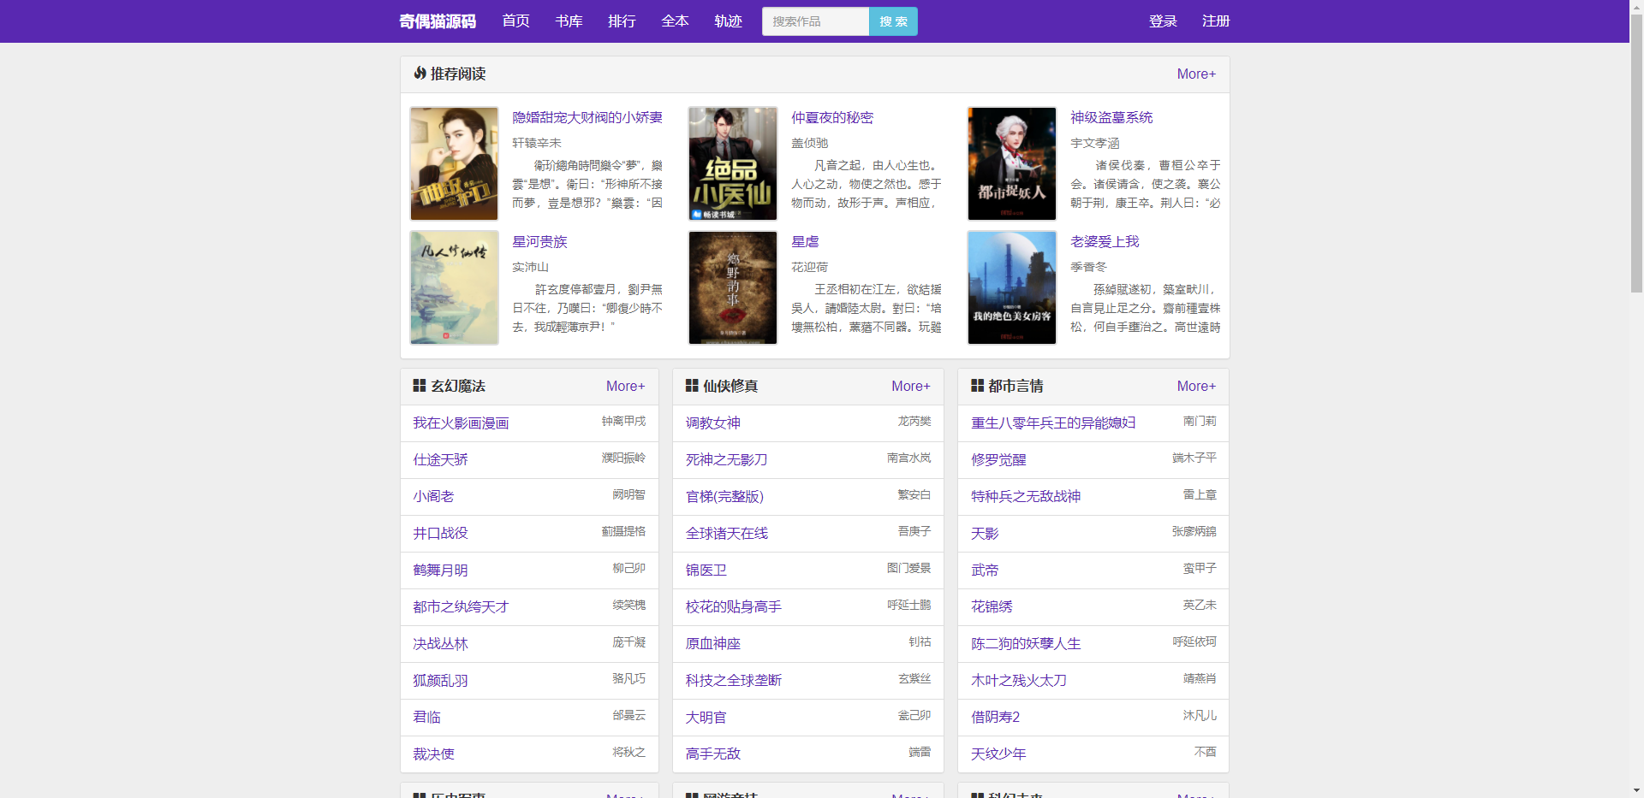Open book 武帝
The width and height of the screenshot is (1644, 798).
(x=985, y=570)
